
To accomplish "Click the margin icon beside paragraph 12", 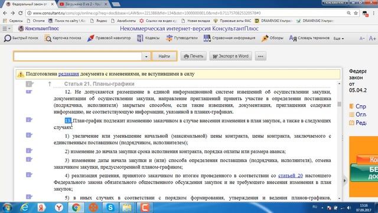I will [x=29, y=92].
